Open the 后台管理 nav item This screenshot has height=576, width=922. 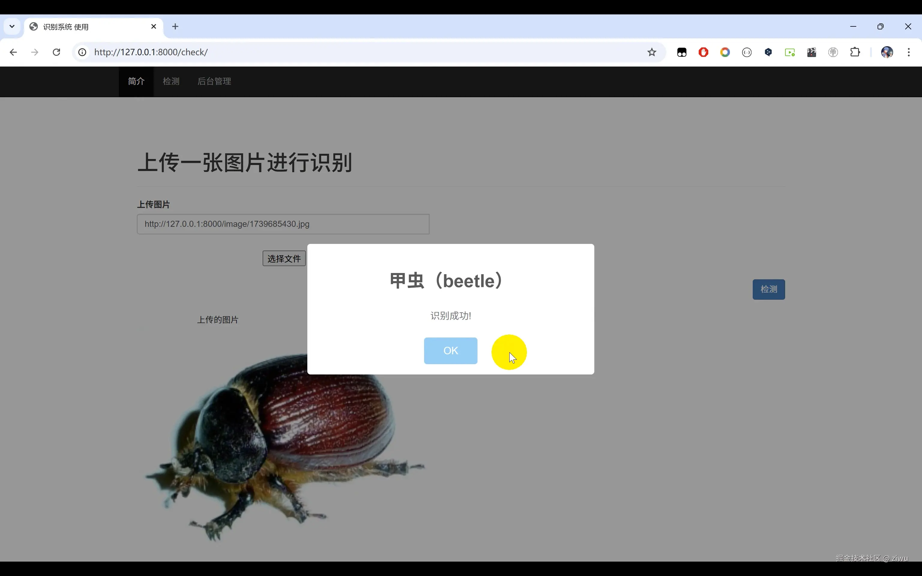pyautogui.click(x=214, y=81)
